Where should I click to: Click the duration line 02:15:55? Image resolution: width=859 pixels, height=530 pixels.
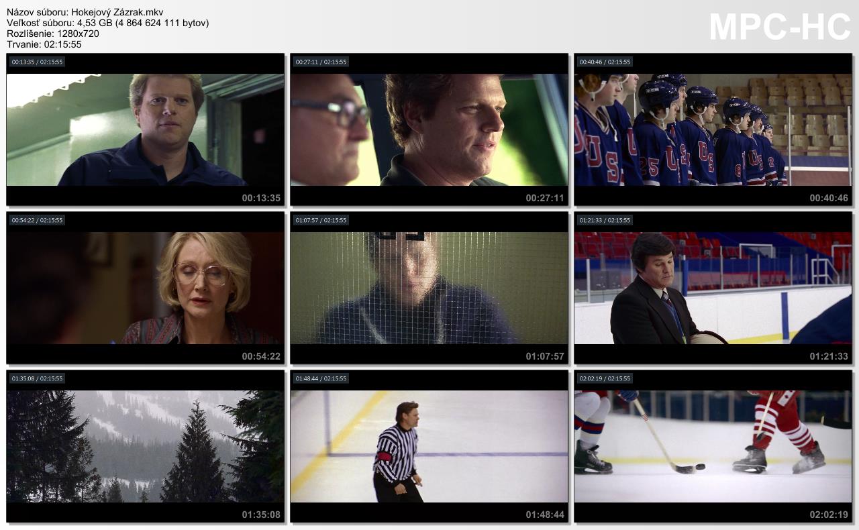44,44
